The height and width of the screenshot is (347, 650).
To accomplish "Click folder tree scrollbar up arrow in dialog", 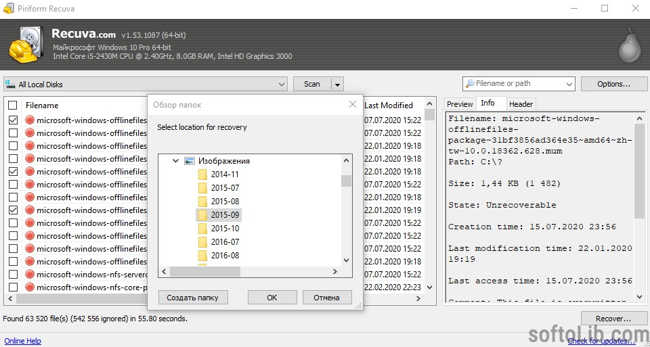I will click(x=347, y=160).
